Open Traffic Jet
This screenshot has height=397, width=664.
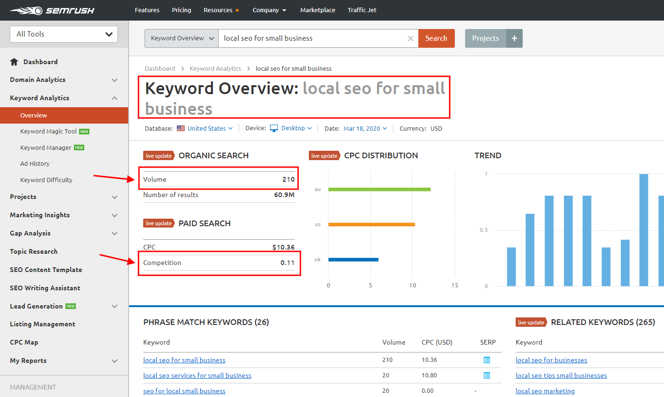click(362, 10)
